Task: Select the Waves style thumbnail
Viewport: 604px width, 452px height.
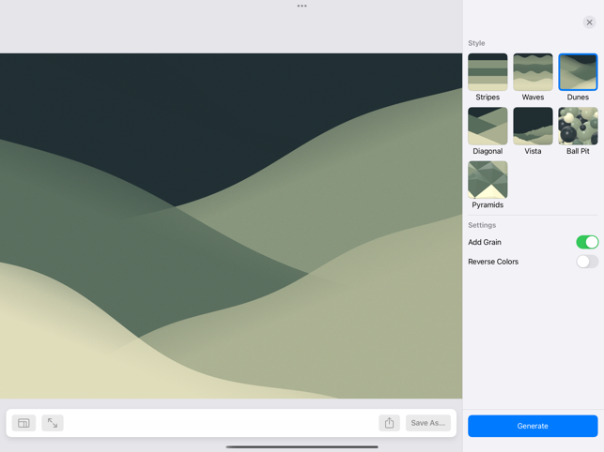Action: pyautogui.click(x=533, y=72)
